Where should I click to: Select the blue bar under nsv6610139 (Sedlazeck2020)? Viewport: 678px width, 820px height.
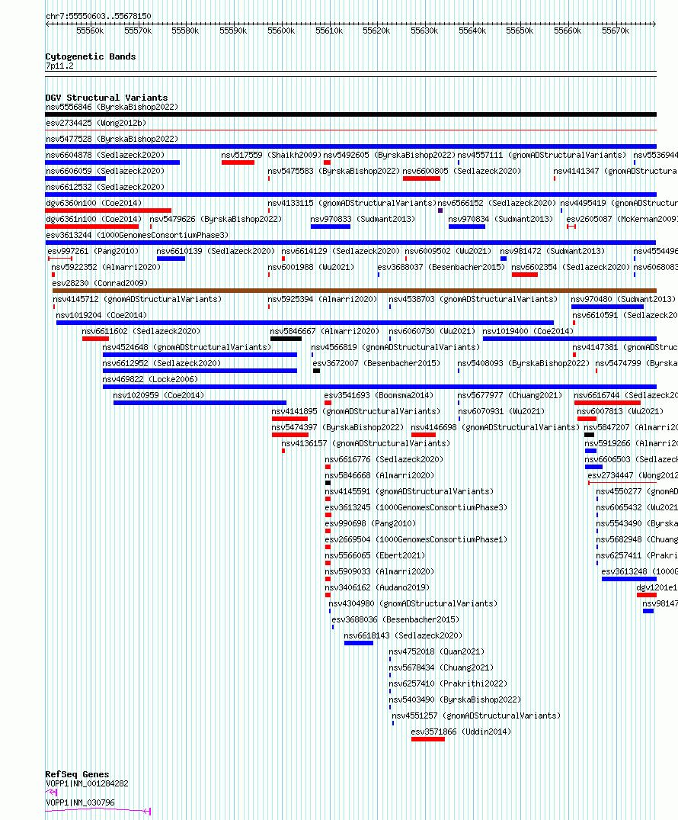click(171, 259)
